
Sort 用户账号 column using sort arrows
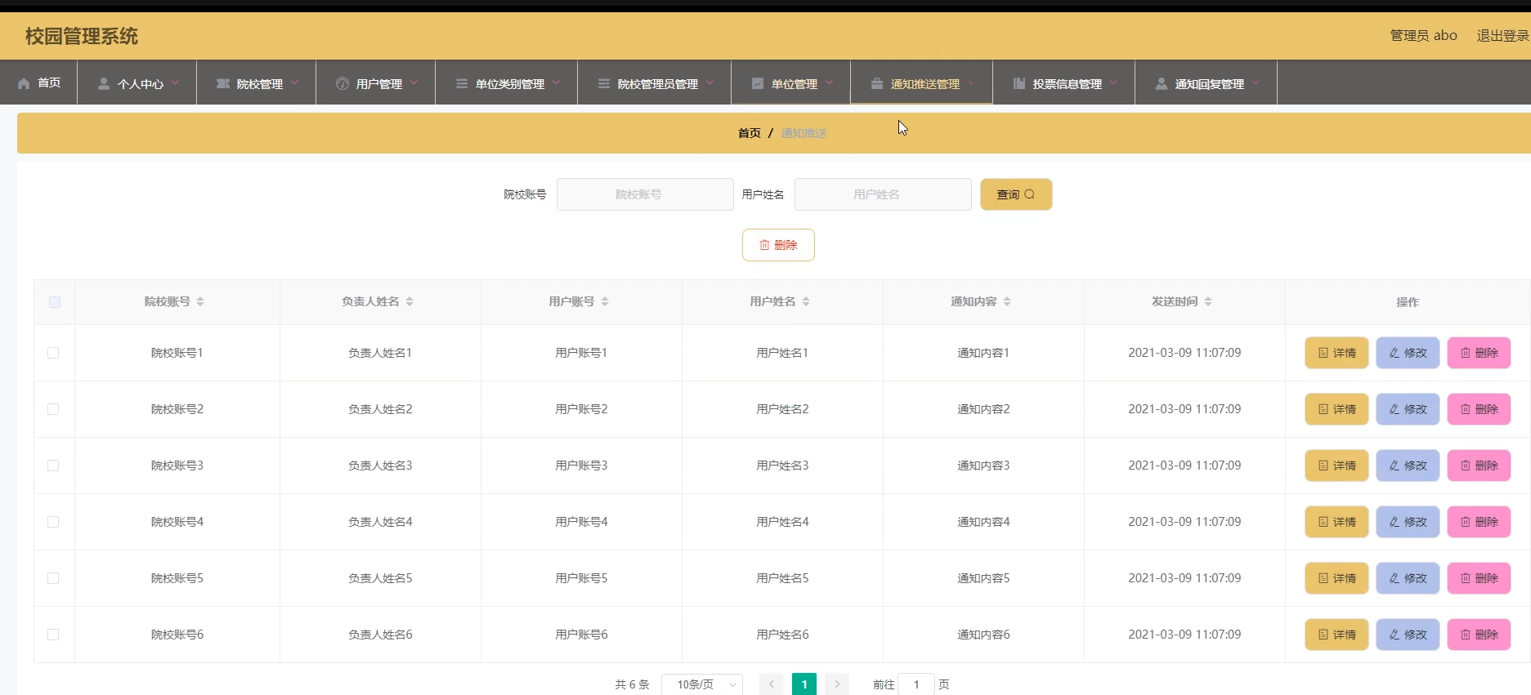coord(605,301)
